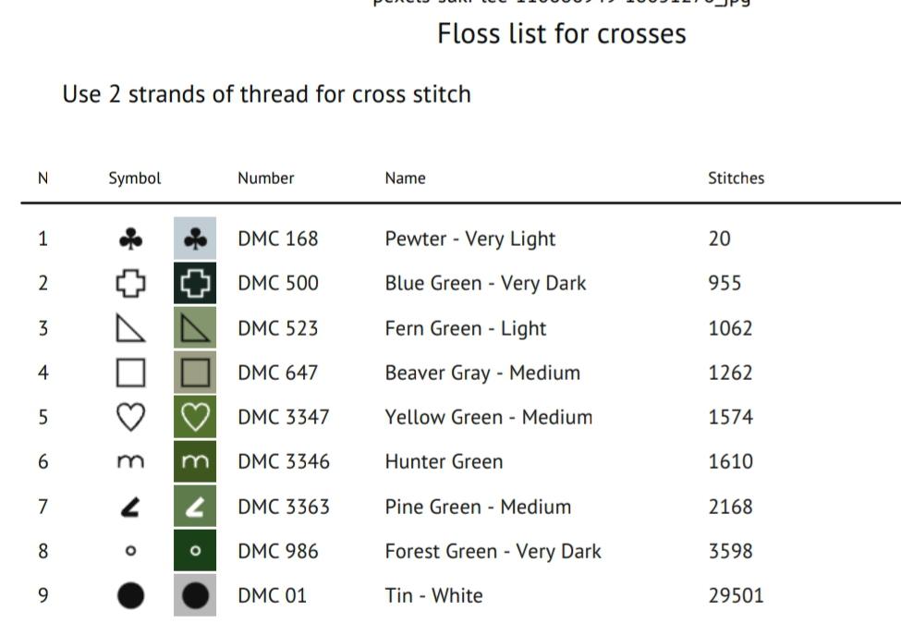Click the black angle symbol in row 7
Screen dimensions: 901x636
pyautogui.click(x=130, y=508)
